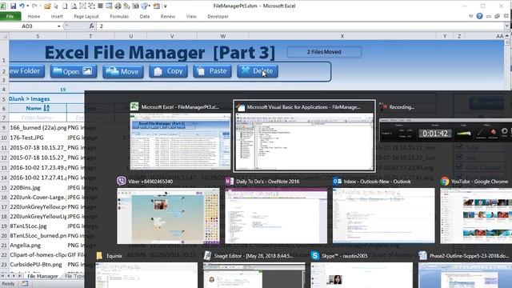Select file CurbsidePU-Btn.png in list
Screen dimensions: 512x288
[36, 264]
